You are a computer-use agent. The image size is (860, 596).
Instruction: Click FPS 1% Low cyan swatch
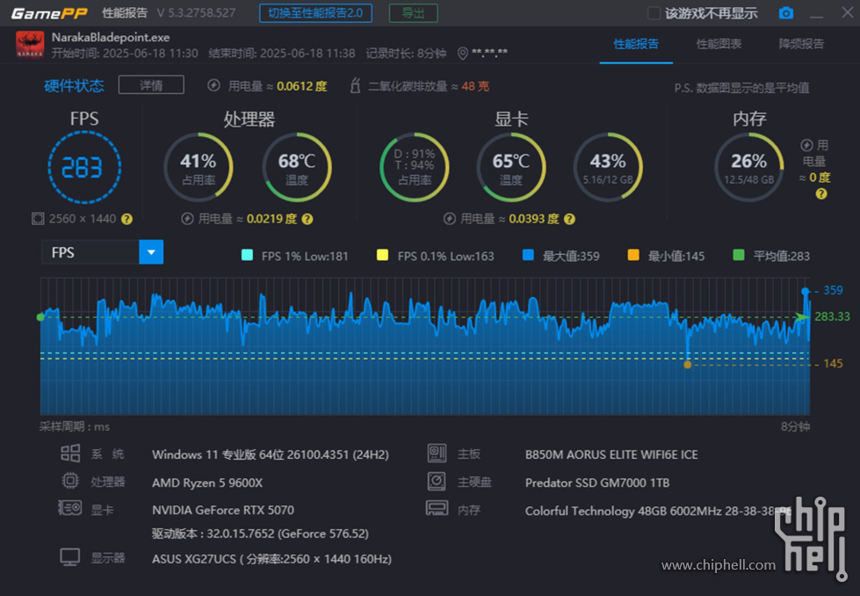coord(248,255)
